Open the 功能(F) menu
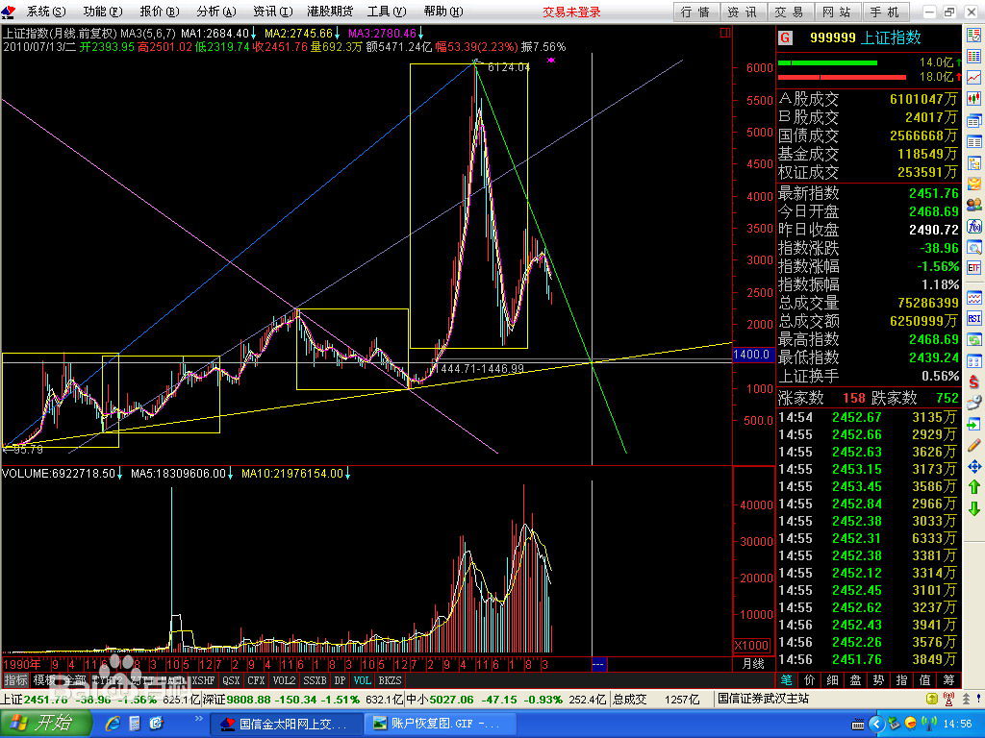 click(103, 12)
